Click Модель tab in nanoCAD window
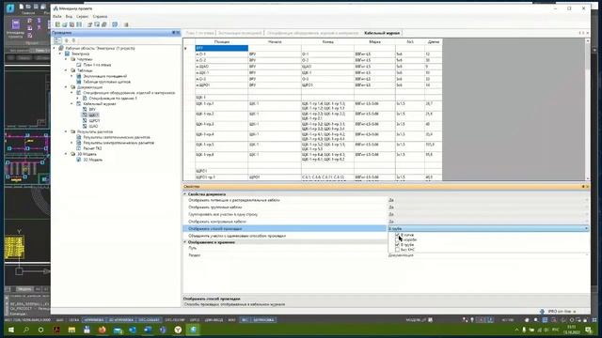 pyautogui.click(x=24, y=289)
